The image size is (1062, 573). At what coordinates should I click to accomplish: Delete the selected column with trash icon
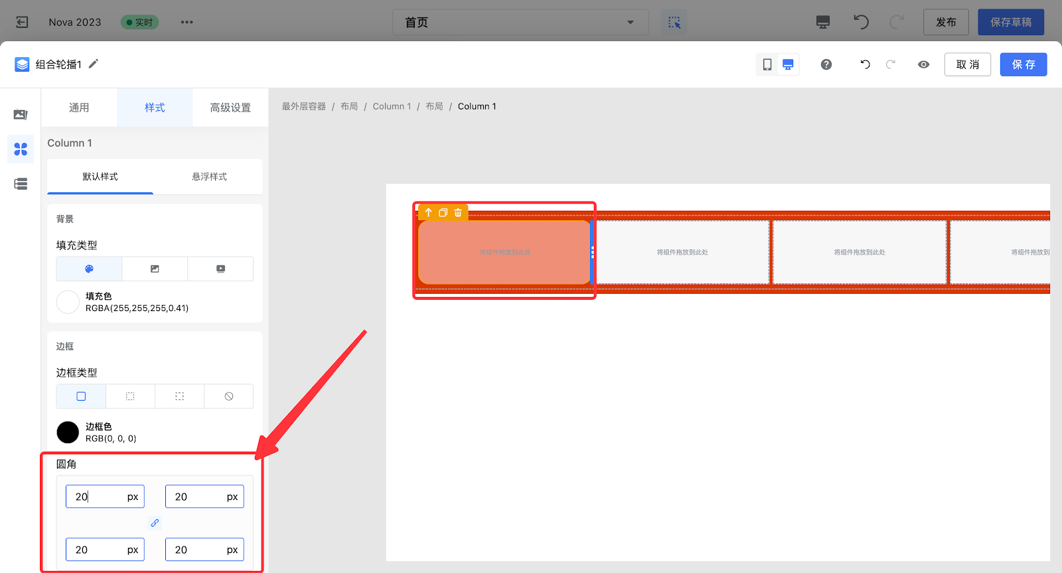coord(458,213)
